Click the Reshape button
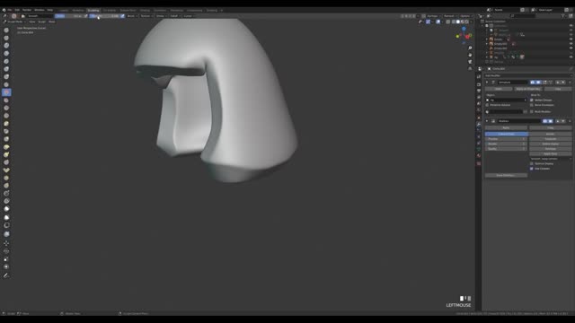This screenshot has width=575, height=323. 550,149
